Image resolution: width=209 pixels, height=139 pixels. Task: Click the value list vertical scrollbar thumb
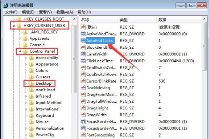coord(204,46)
